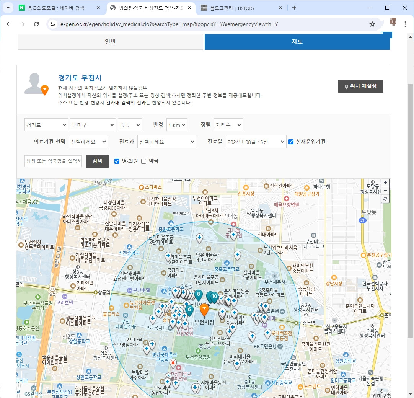Click the hospital name search input field
The width and height of the screenshot is (414, 398).
[53, 161]
